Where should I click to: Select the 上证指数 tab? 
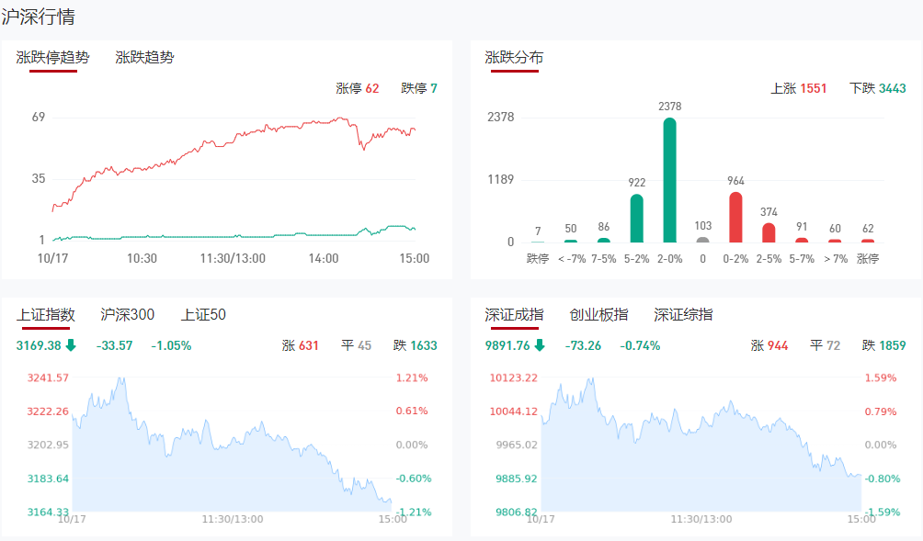click(45, 314)
